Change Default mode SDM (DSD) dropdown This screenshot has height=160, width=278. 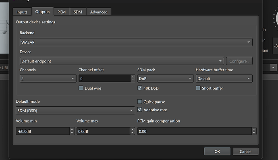click(75, 110)
